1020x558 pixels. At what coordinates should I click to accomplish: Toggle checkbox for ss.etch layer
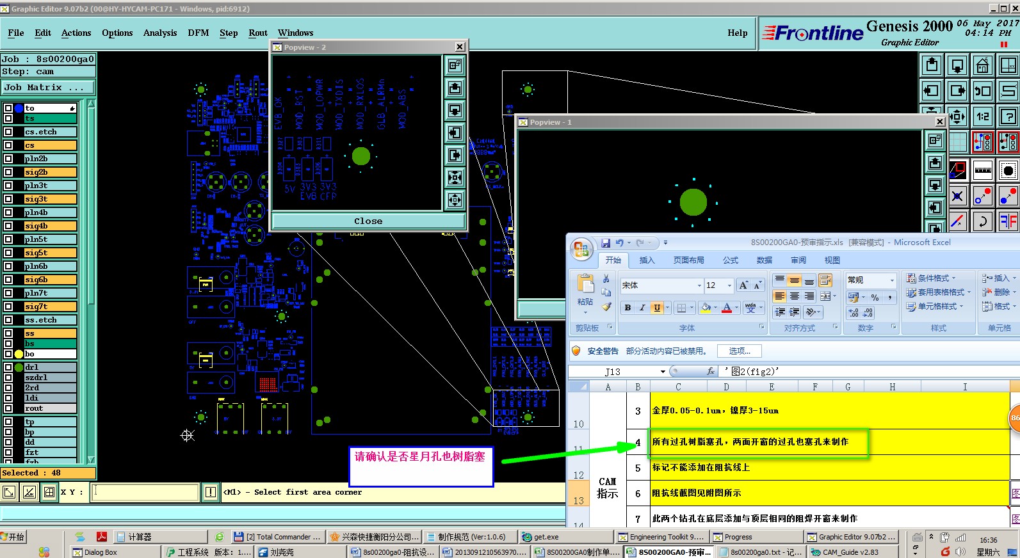point(8,320)
